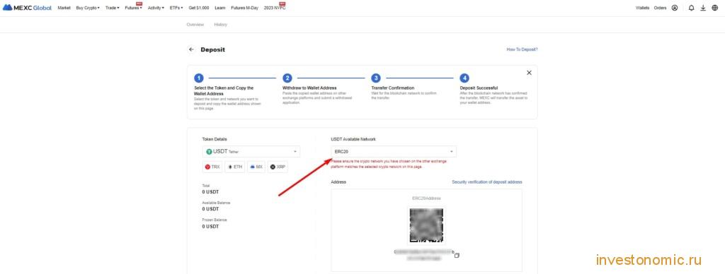
Task: Open the ERC20 network dropdown
Action: (394, 151)
